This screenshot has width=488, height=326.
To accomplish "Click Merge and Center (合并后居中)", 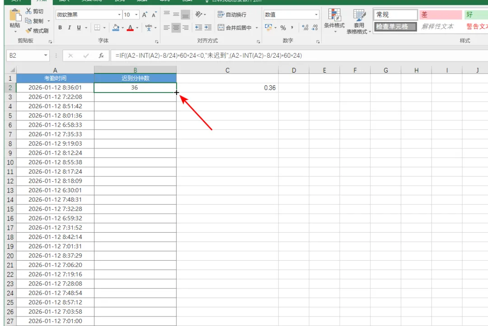I will (235, 28).
